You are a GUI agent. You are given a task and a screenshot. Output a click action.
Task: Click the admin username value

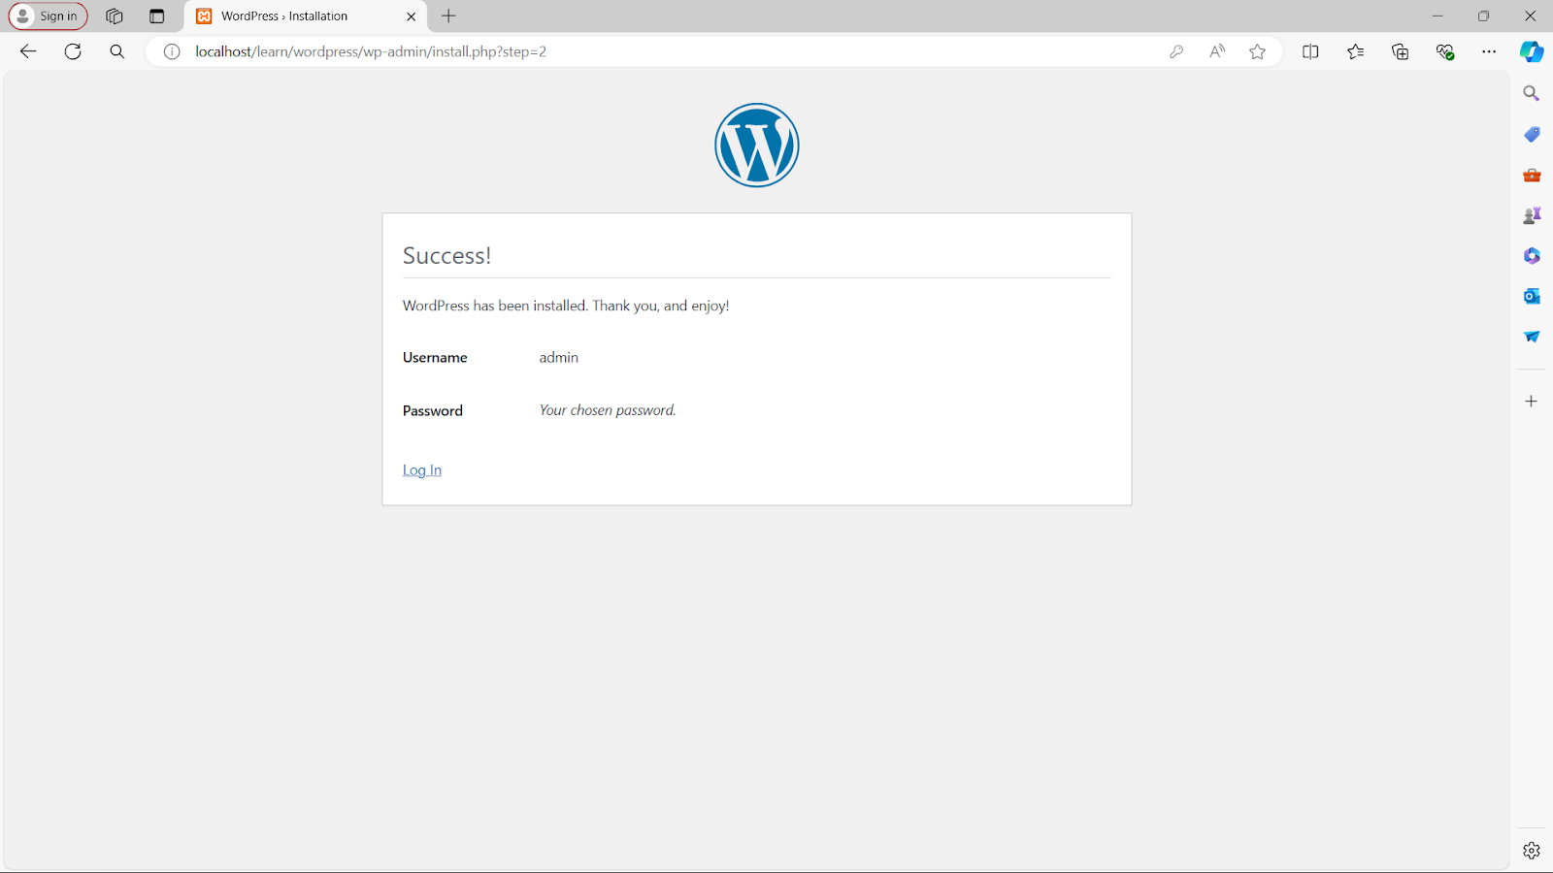pos(559,358)
